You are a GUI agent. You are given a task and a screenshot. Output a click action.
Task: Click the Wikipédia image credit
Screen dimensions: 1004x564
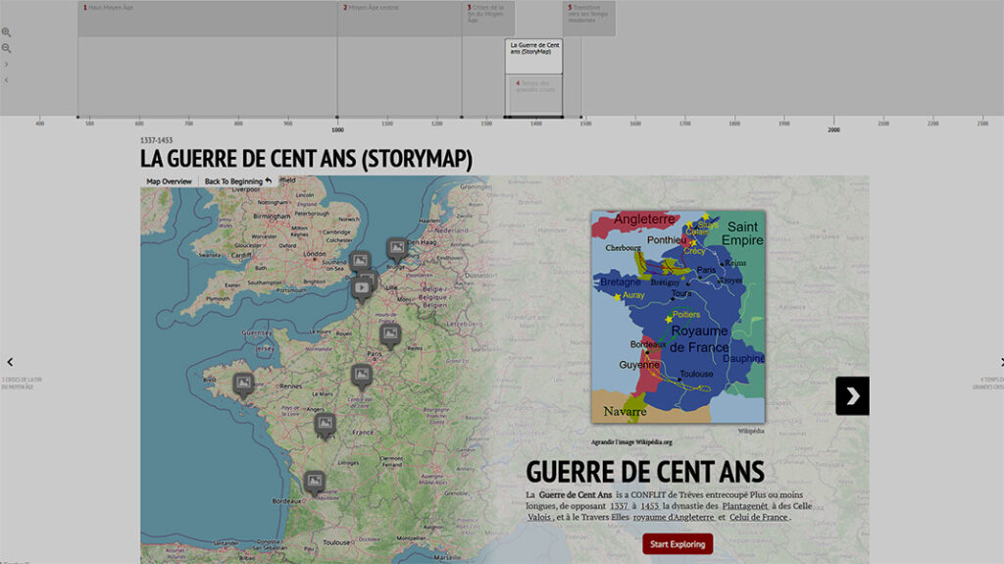(x=750, y=431)
